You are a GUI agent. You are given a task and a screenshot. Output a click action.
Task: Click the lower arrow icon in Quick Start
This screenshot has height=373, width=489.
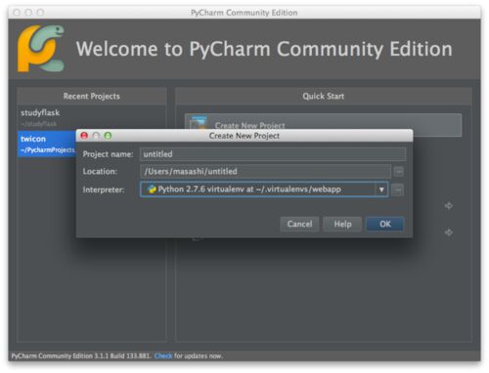[x=449, y=232]
